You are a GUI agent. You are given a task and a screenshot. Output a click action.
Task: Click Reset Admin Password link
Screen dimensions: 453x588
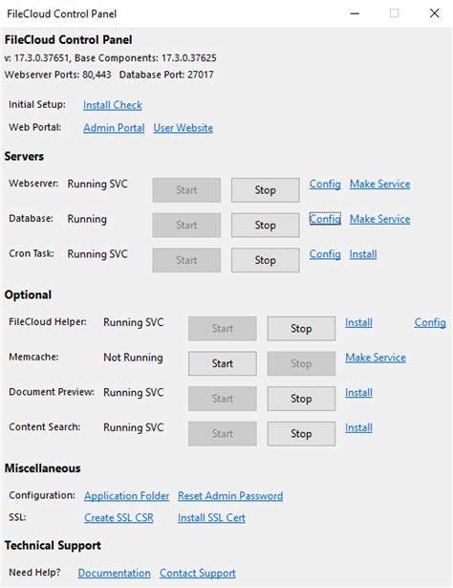click(230, 496)
